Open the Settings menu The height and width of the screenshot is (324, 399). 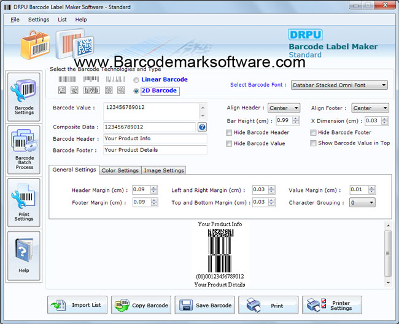pyautogui.click(x=39, y=20)
